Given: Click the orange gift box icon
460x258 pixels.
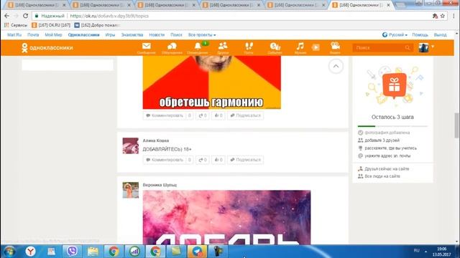Looking at the screenshot, I should point(395,85).
